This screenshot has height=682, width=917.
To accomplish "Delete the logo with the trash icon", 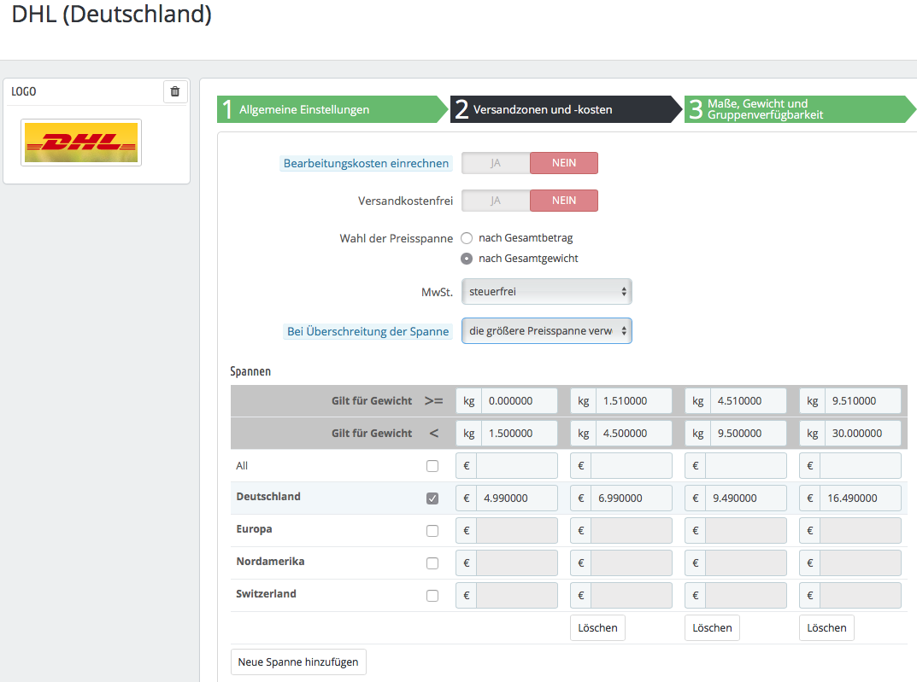I will coord(175,91).
